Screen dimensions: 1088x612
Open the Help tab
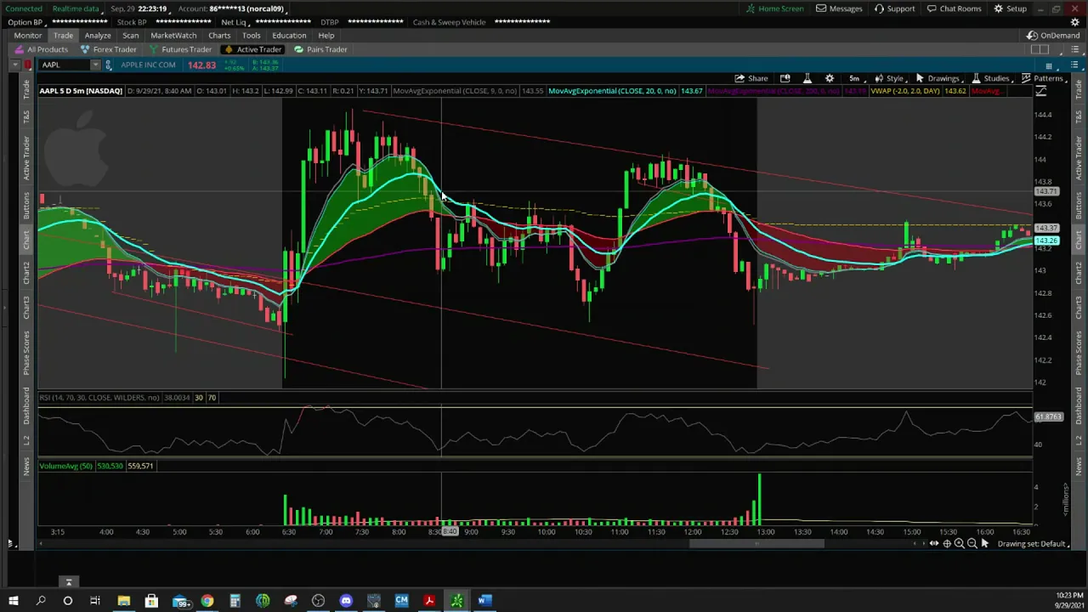326,36
